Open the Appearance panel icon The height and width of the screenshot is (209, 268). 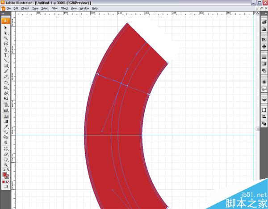pos(264,82)
